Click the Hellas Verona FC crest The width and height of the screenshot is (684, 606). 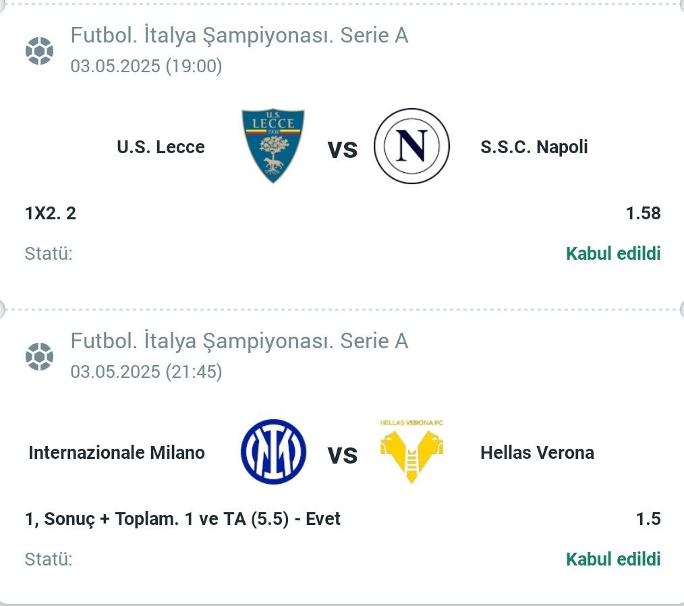[411, 451]
